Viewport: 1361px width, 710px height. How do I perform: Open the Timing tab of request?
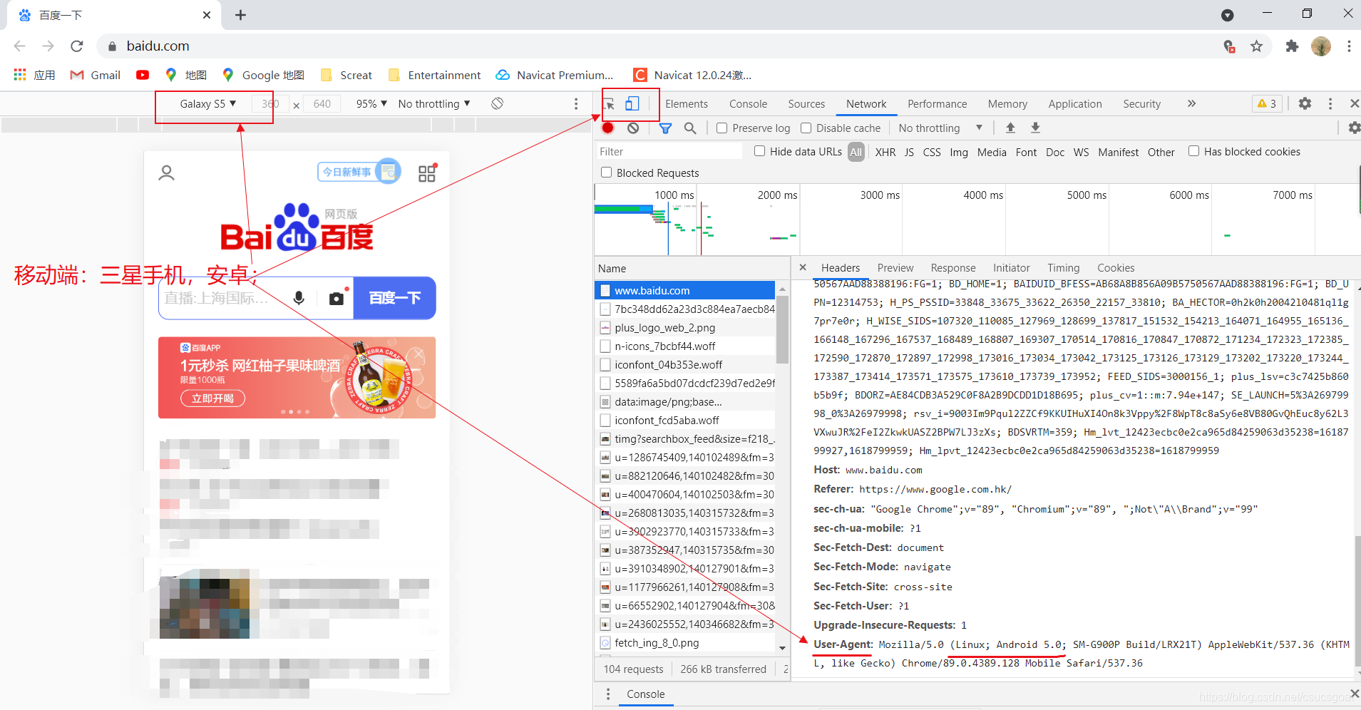click(1063, 268)
